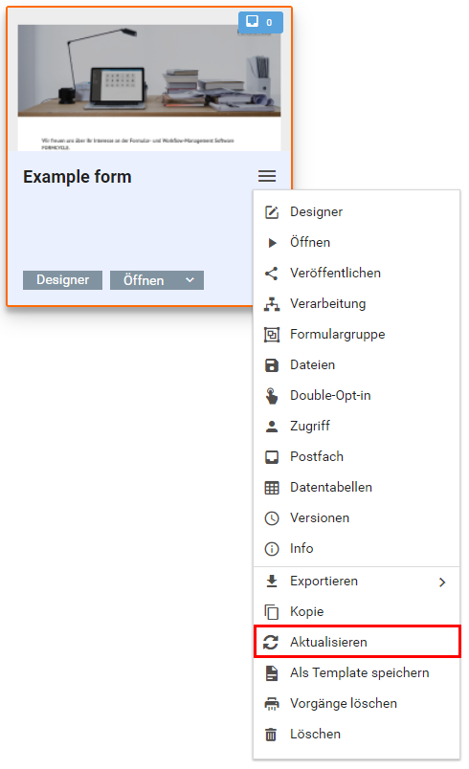Click the pointing hand Double-Opt-in icon

271,395
